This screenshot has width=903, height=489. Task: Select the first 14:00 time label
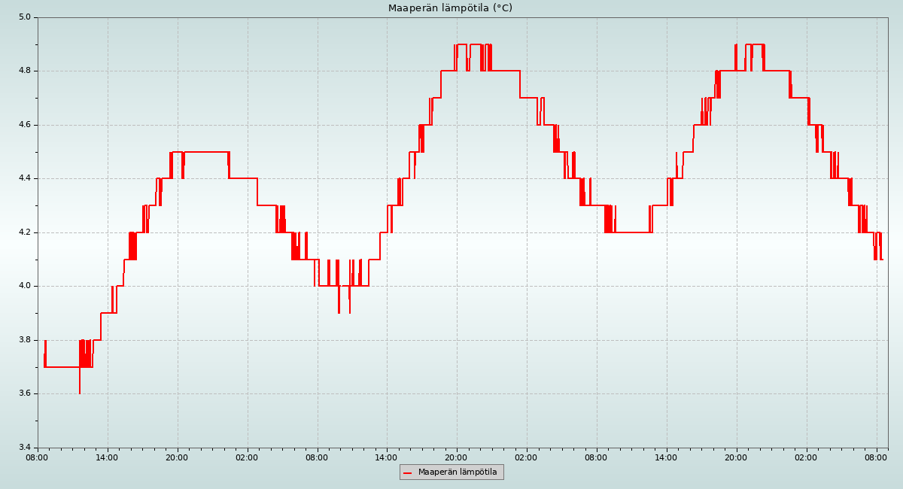click(108, 457)
